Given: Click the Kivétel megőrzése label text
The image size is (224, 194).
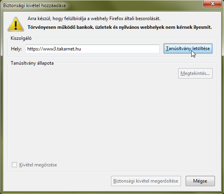Looking at the screenshot, I should (x=38, y=165).
